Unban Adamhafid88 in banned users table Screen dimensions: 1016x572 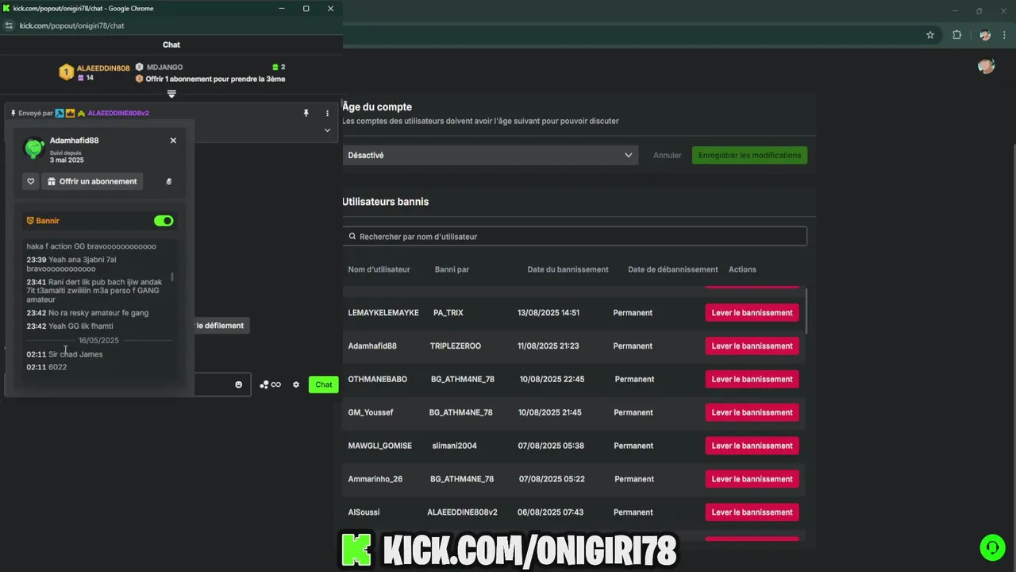click(752, 346)
